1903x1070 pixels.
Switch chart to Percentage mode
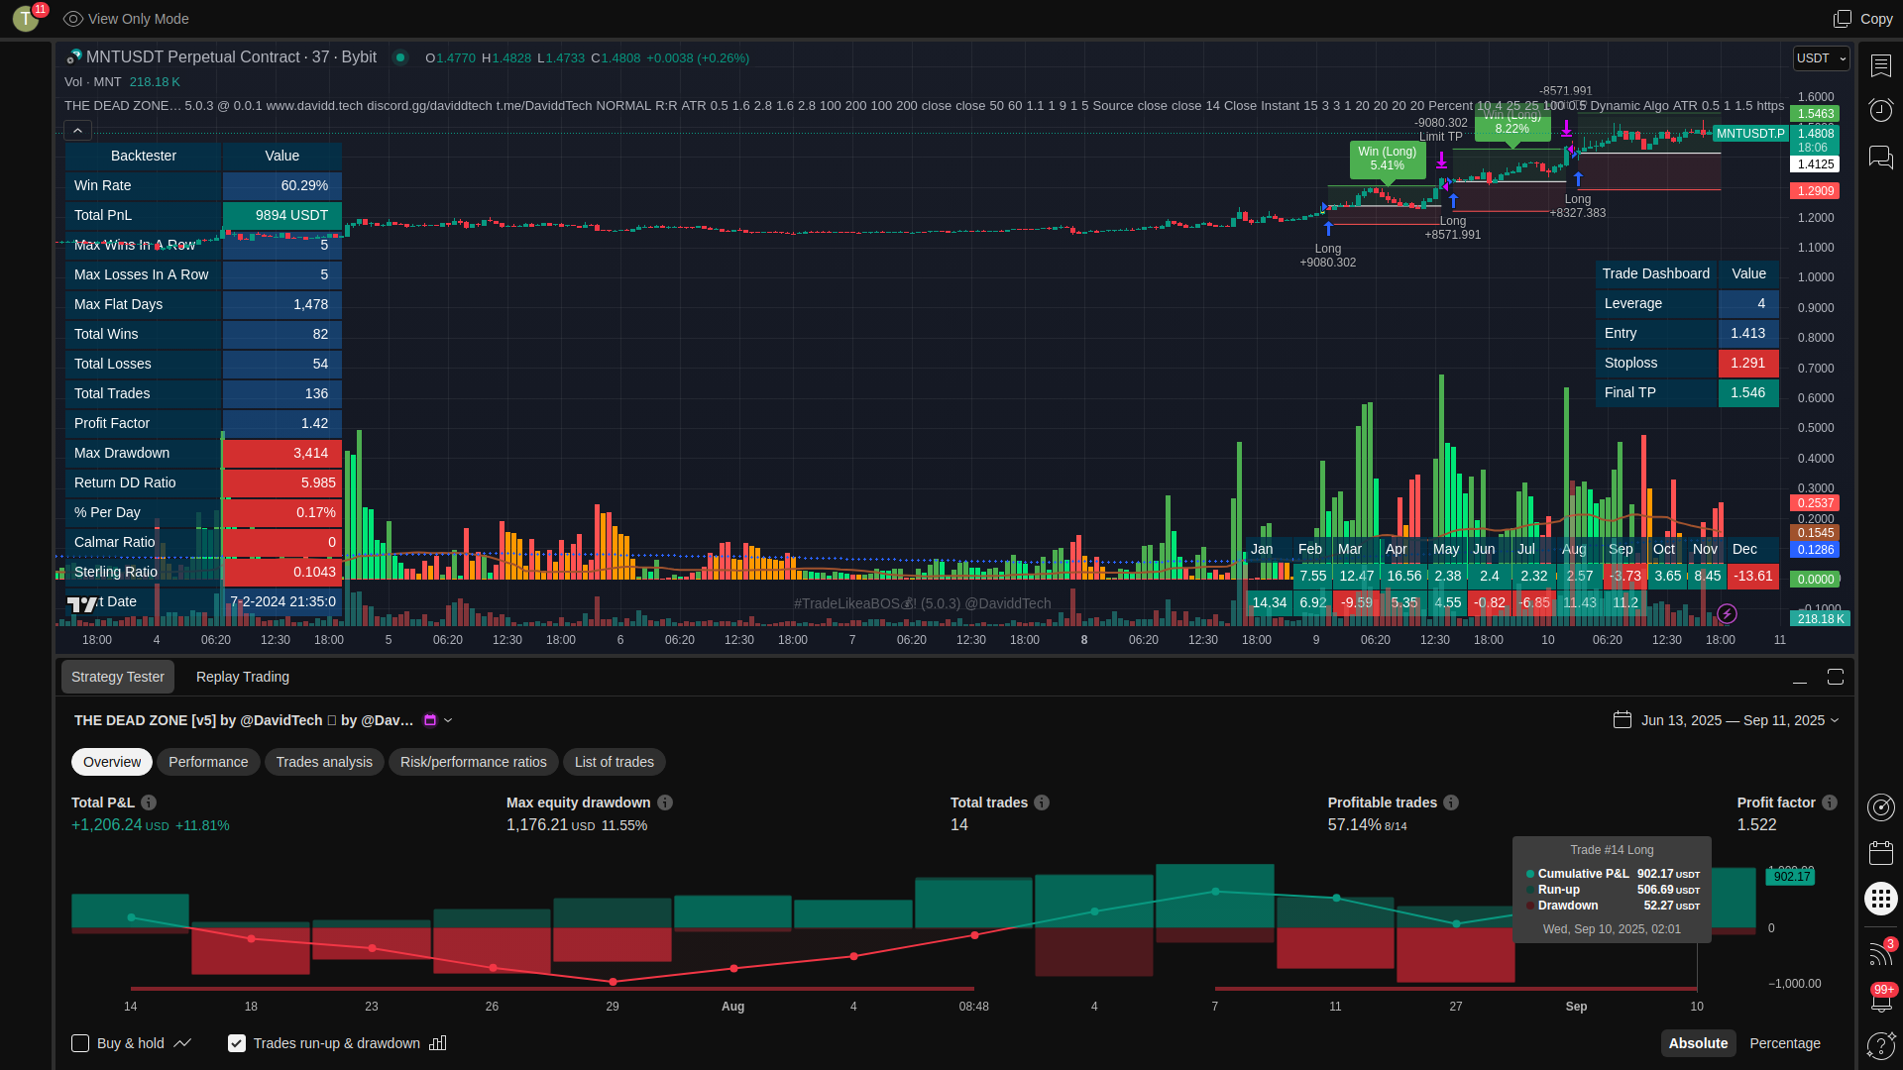[x=1784, y=1043]
